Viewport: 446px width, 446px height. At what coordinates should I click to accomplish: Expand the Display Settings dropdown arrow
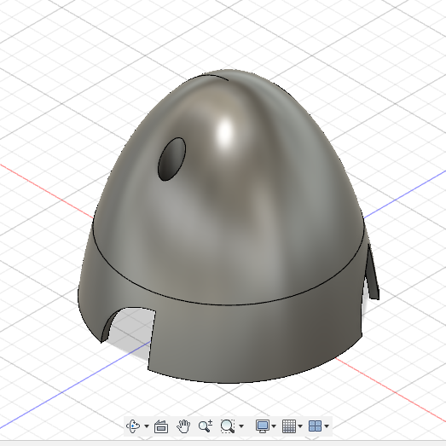tap(274, 426)
